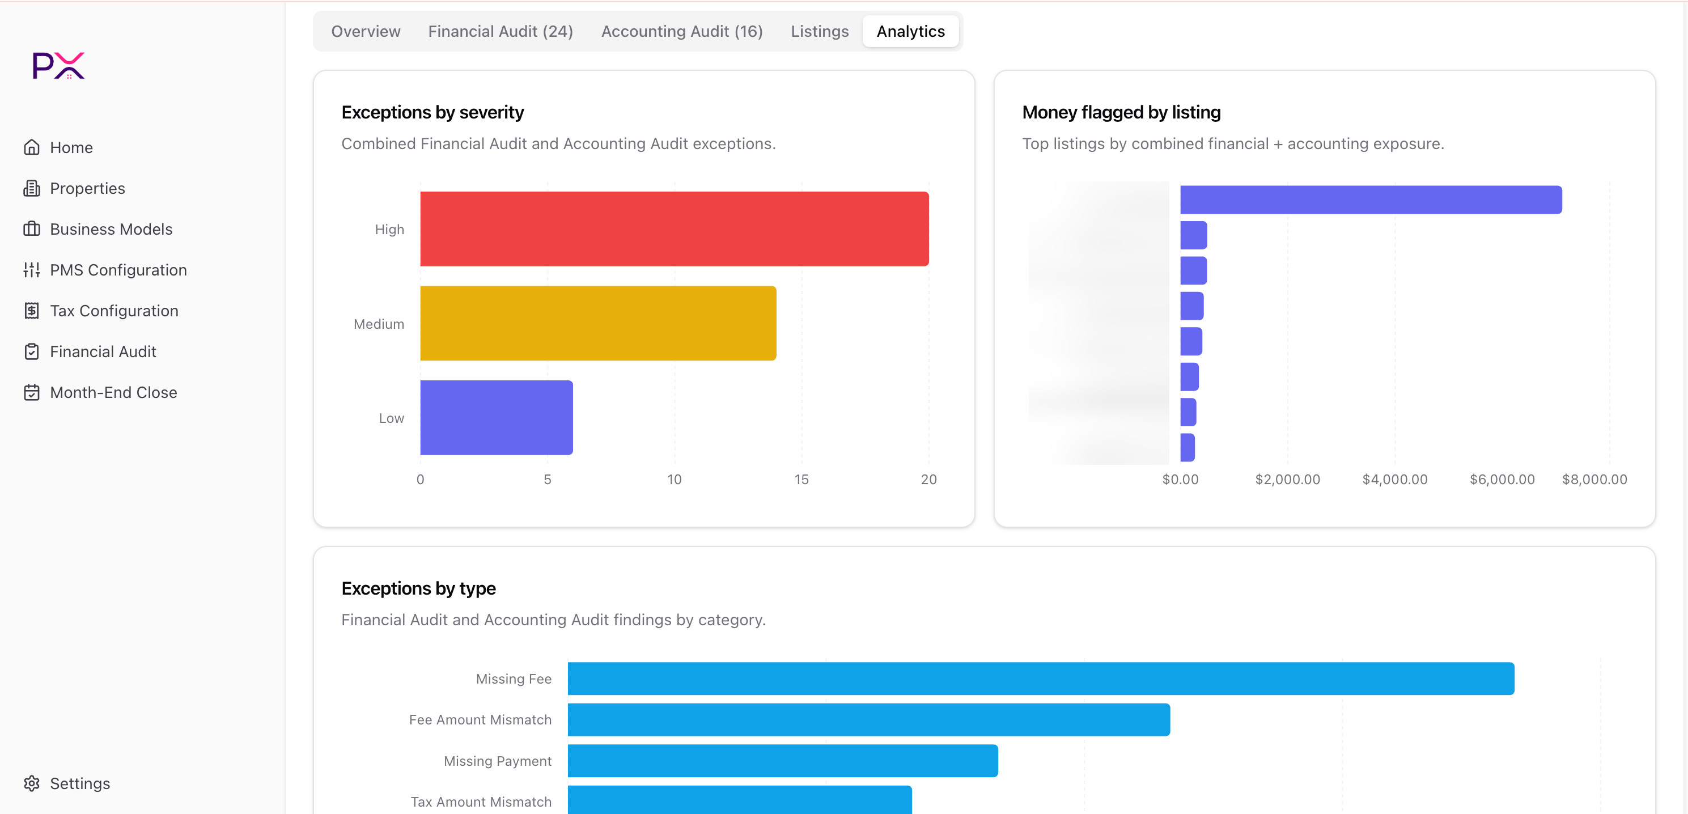
Task: Click the "$0.00" axis value
Action: [x=1180, y=479]
